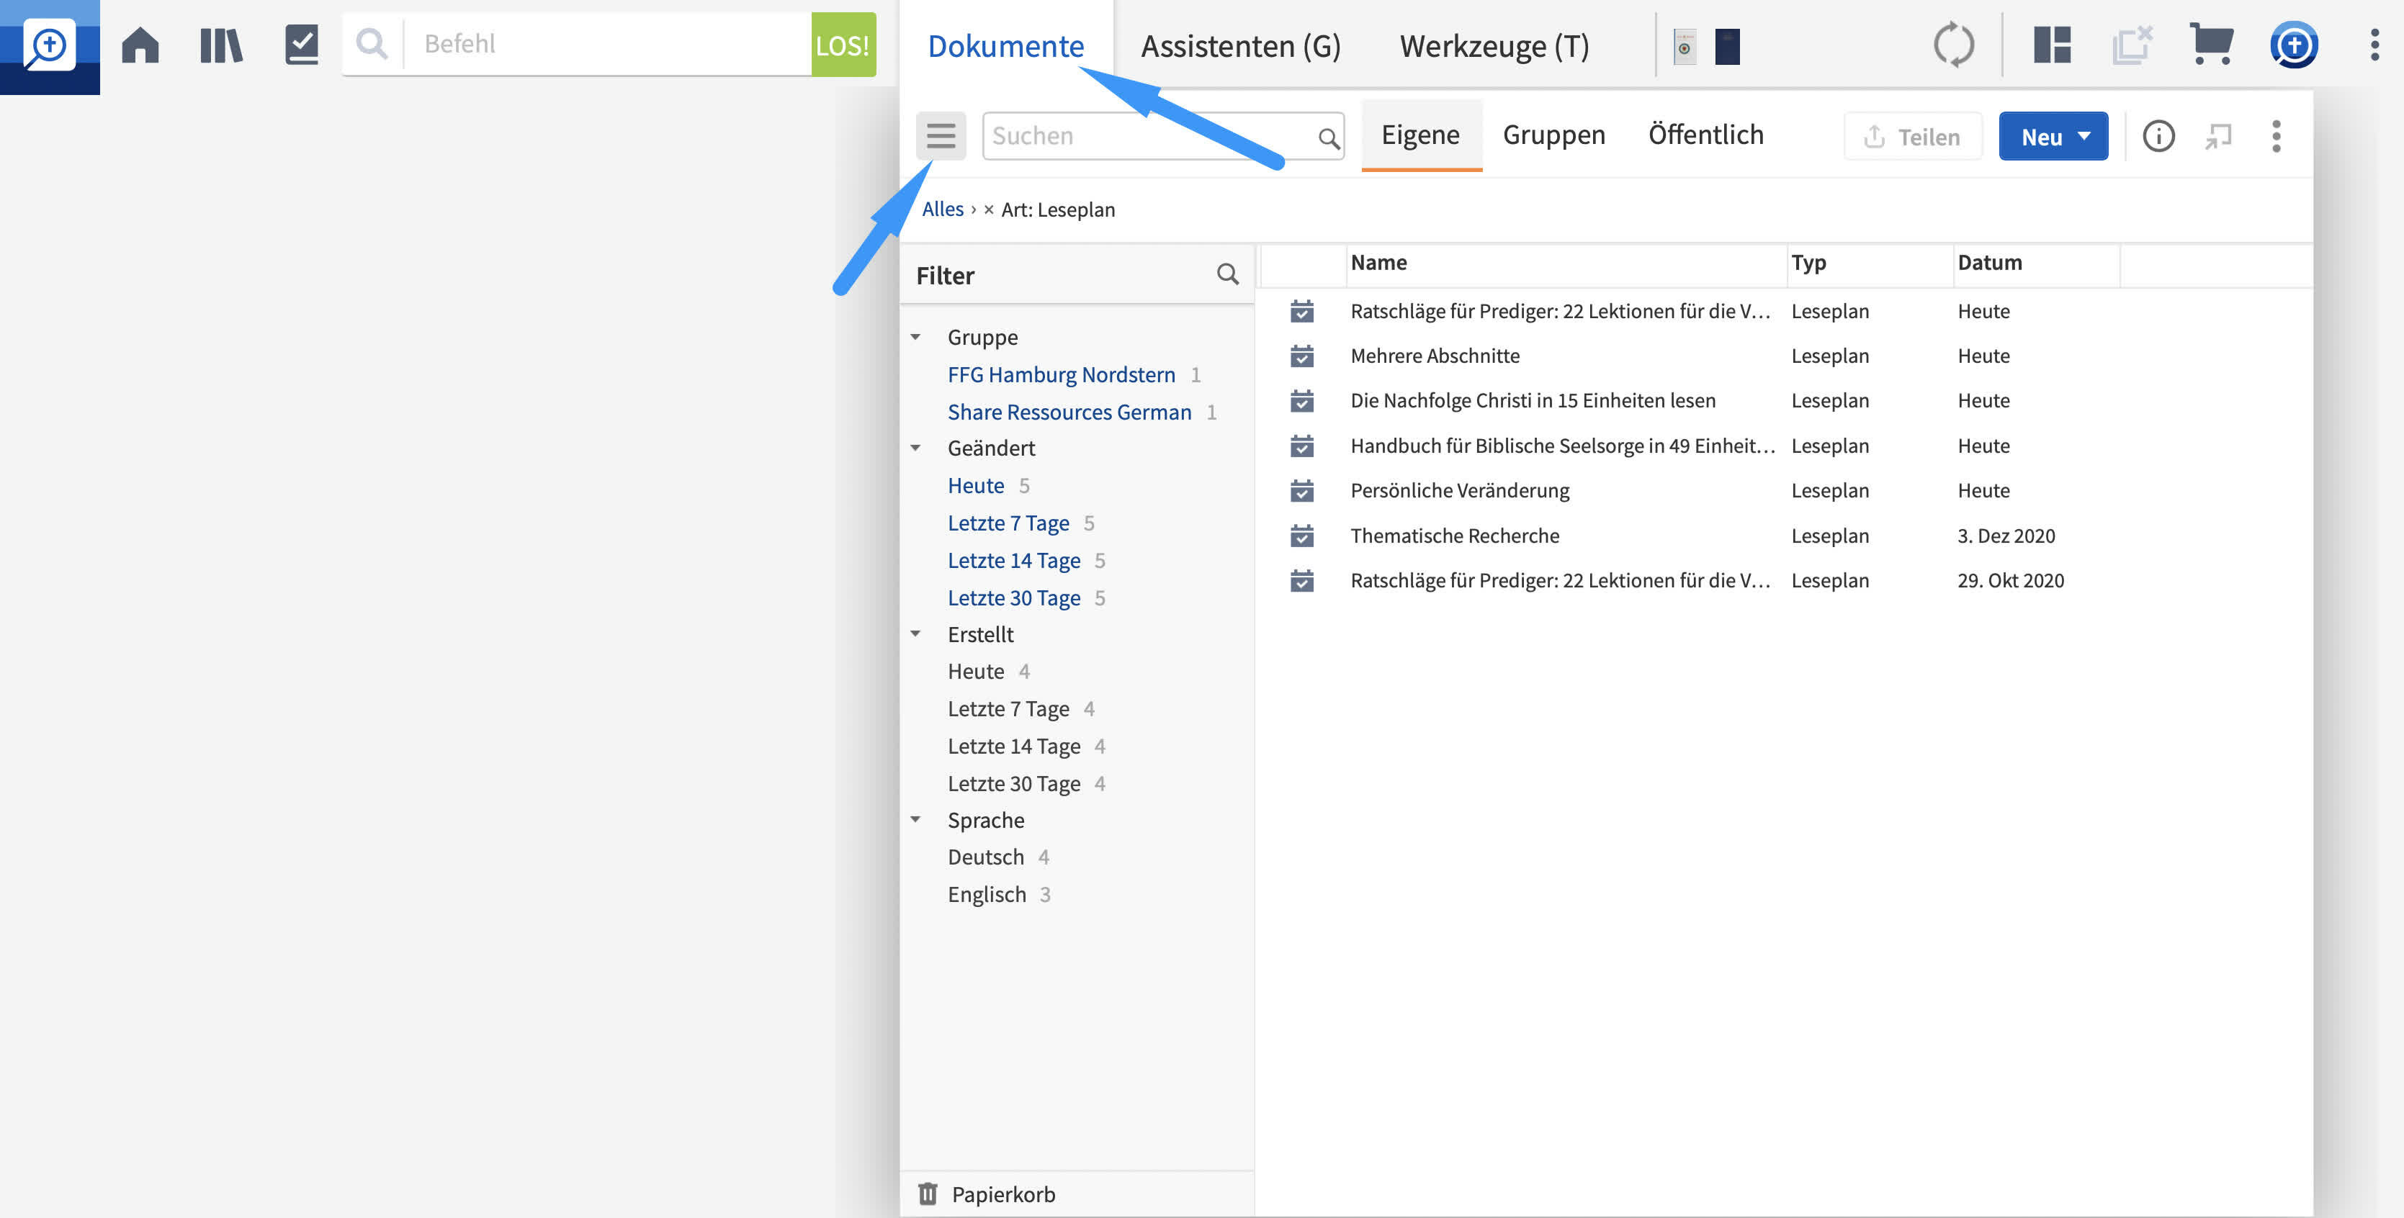This screenshot has height=1218, width=2404.
Task: Filter by Englisch language
Action: 987,894
